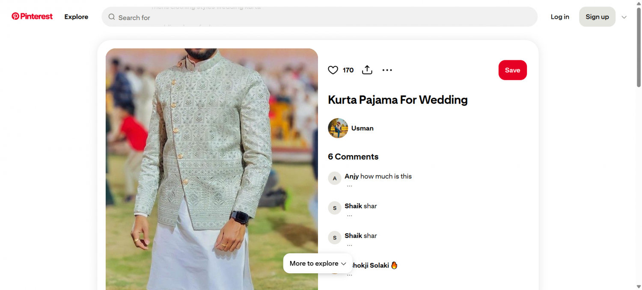Expand the More to explore dropdown
Viewport: 642px width, 290px height.
tap(318, 263)
